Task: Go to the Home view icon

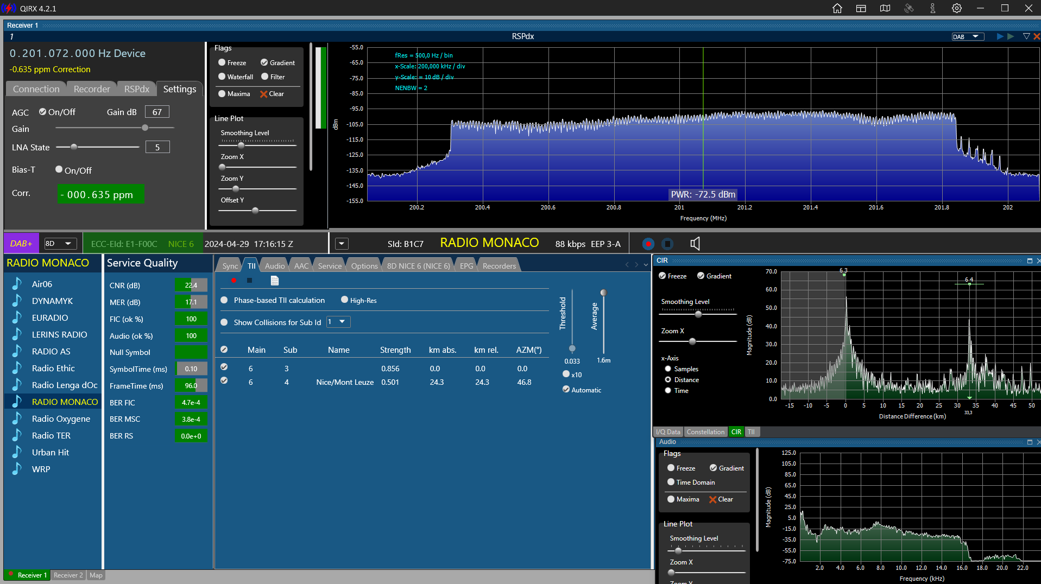Action: coord(837,8)
